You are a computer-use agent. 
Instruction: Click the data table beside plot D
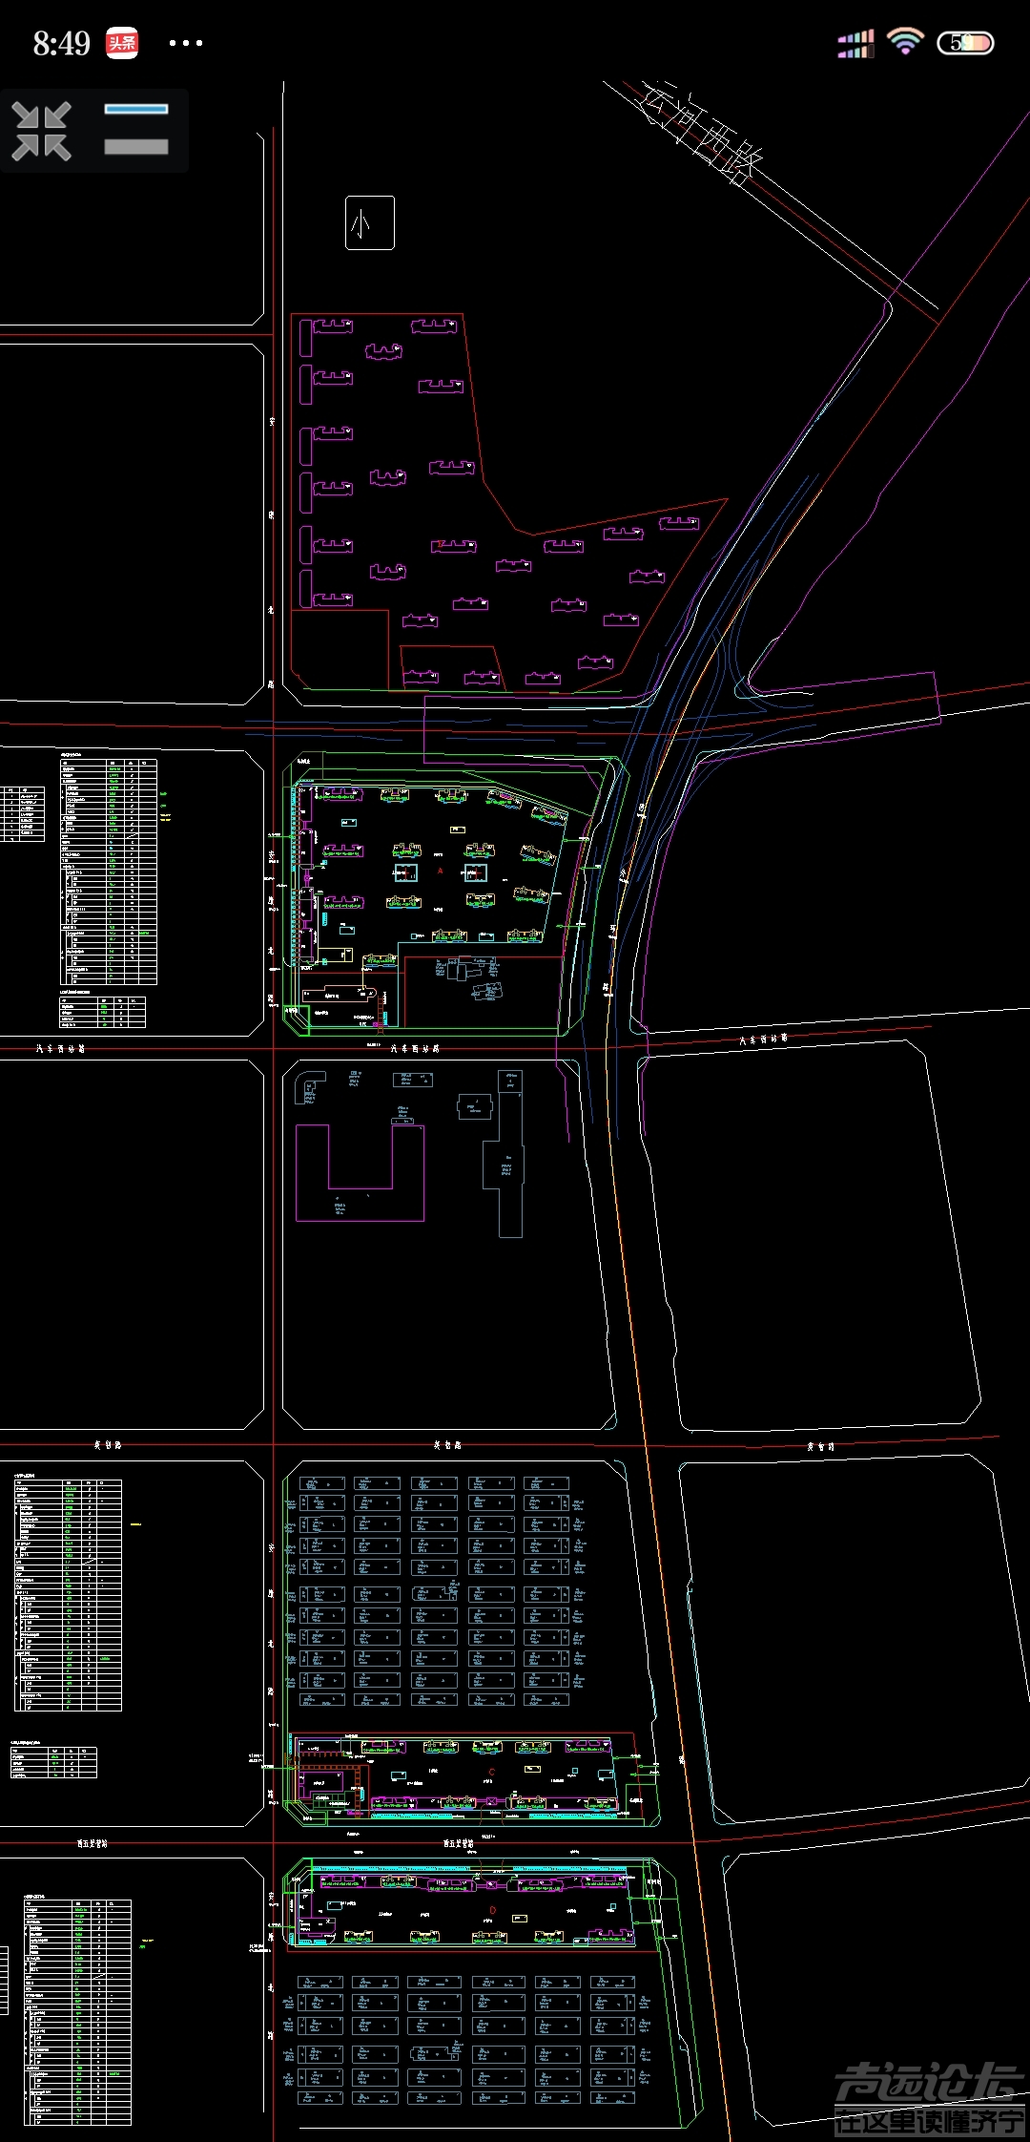(77, 2010)
